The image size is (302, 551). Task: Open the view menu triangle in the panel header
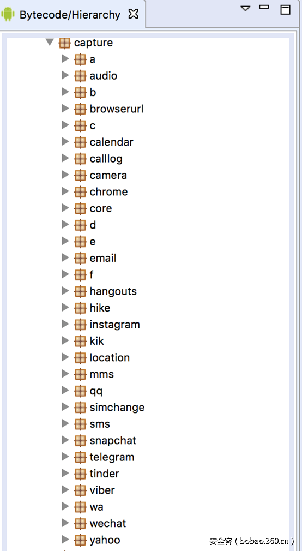(245, 8)
